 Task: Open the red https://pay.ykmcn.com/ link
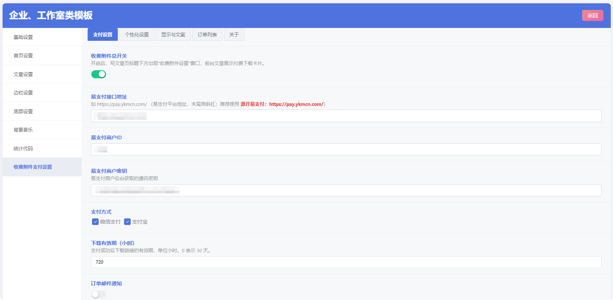pyautogui.click(x=296, y=104)
